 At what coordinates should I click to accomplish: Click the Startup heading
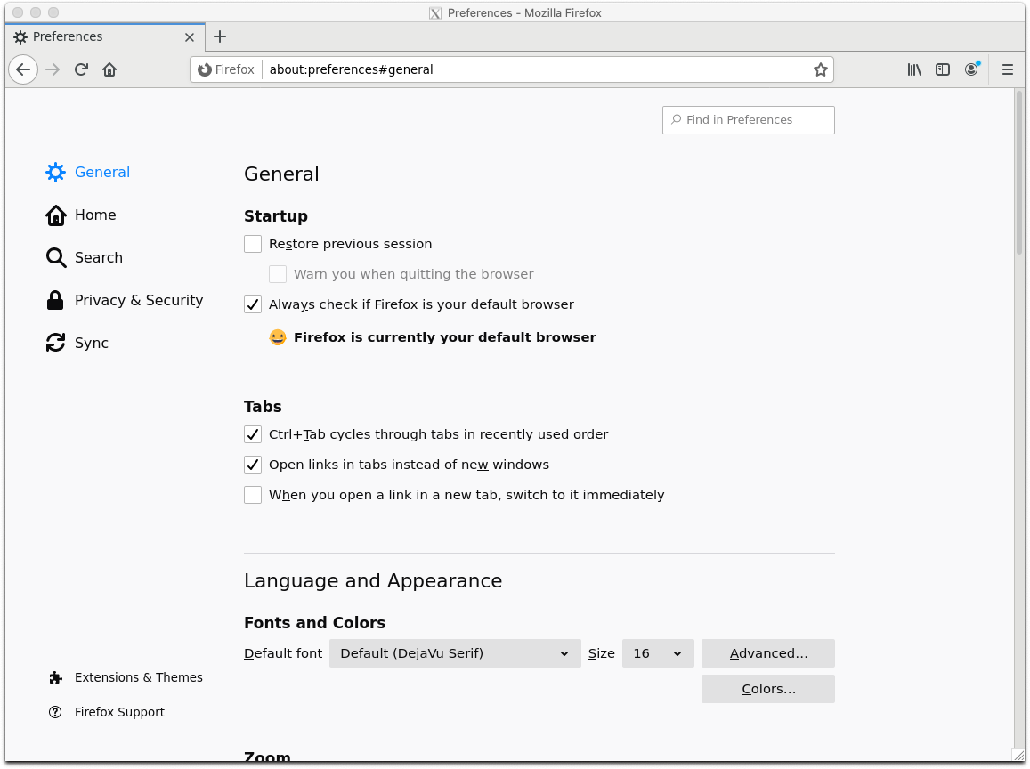tap(276, 216)
